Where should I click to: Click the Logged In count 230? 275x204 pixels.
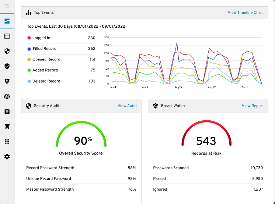[91, 38]
